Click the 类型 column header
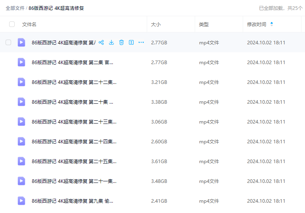Viewport: 305px width, 213px height. (204, 24)
